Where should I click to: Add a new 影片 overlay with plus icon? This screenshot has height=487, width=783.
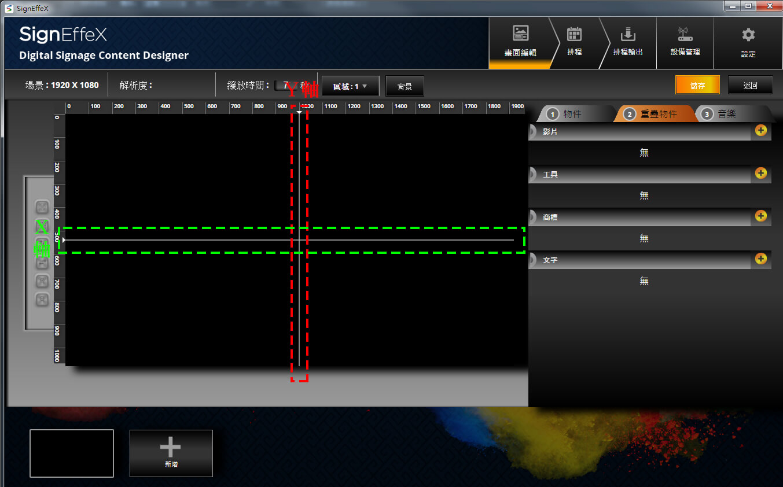(x=760, y=131)
